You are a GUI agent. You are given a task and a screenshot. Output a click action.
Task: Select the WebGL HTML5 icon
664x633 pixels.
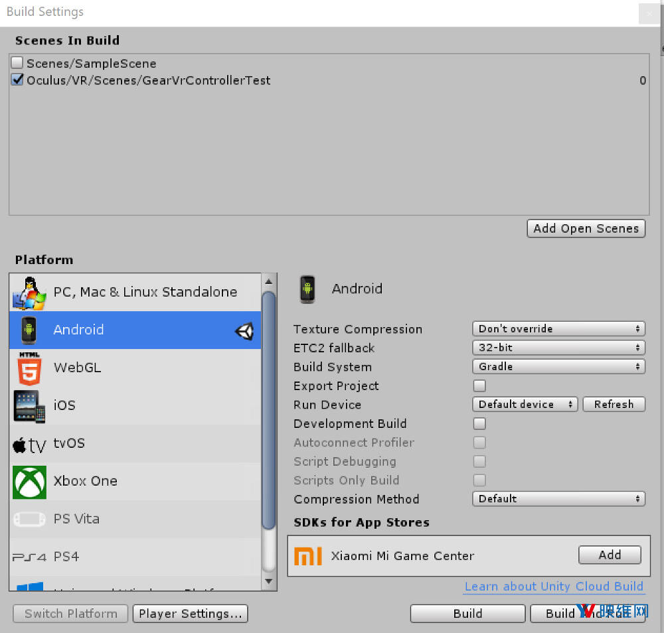coord(29,368)
